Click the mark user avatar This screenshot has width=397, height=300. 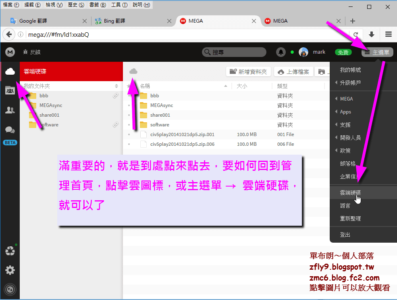pyautogui.click(x=303, y=52)
